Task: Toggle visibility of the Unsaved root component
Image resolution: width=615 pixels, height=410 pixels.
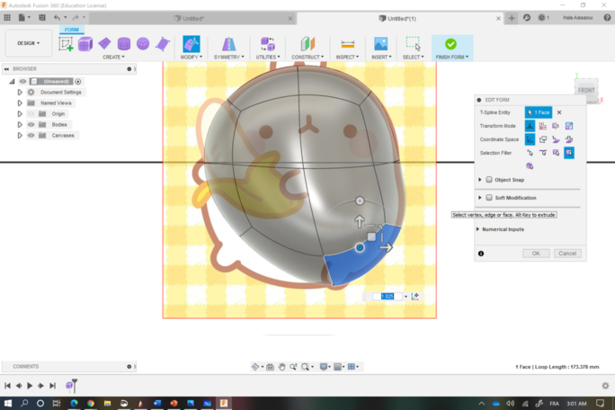Action: coord(22,81)
